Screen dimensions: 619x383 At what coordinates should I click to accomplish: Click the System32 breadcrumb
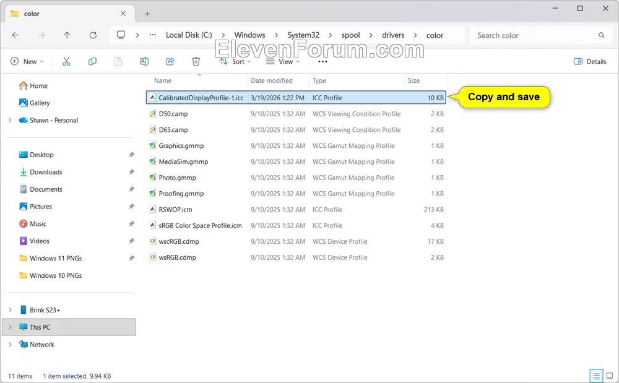(x=303, y=35)
